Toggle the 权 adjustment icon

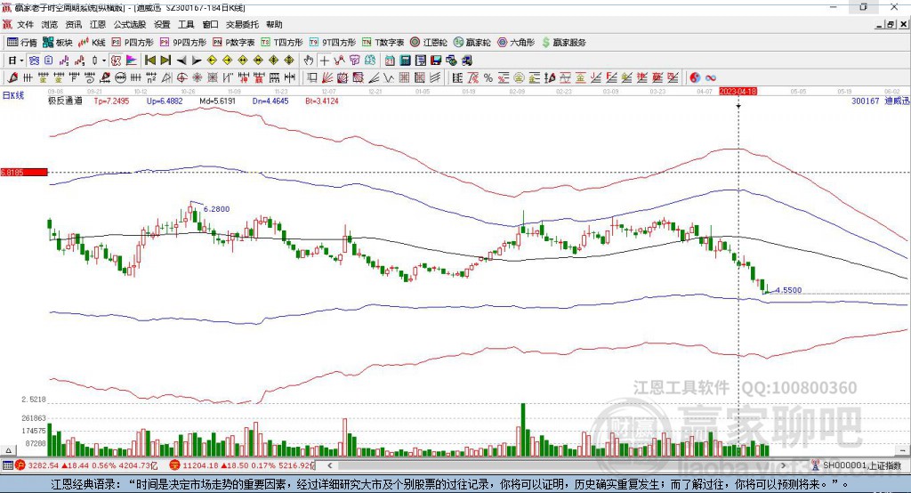click(x=117, y=61)
